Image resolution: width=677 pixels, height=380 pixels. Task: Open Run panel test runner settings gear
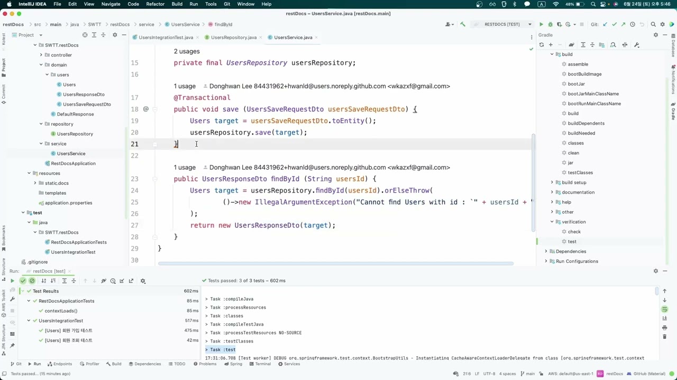pyautogui.click(x=143, y=281)
